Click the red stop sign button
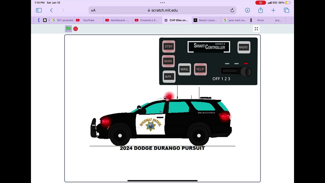325x183 pixels. point(76,29)
